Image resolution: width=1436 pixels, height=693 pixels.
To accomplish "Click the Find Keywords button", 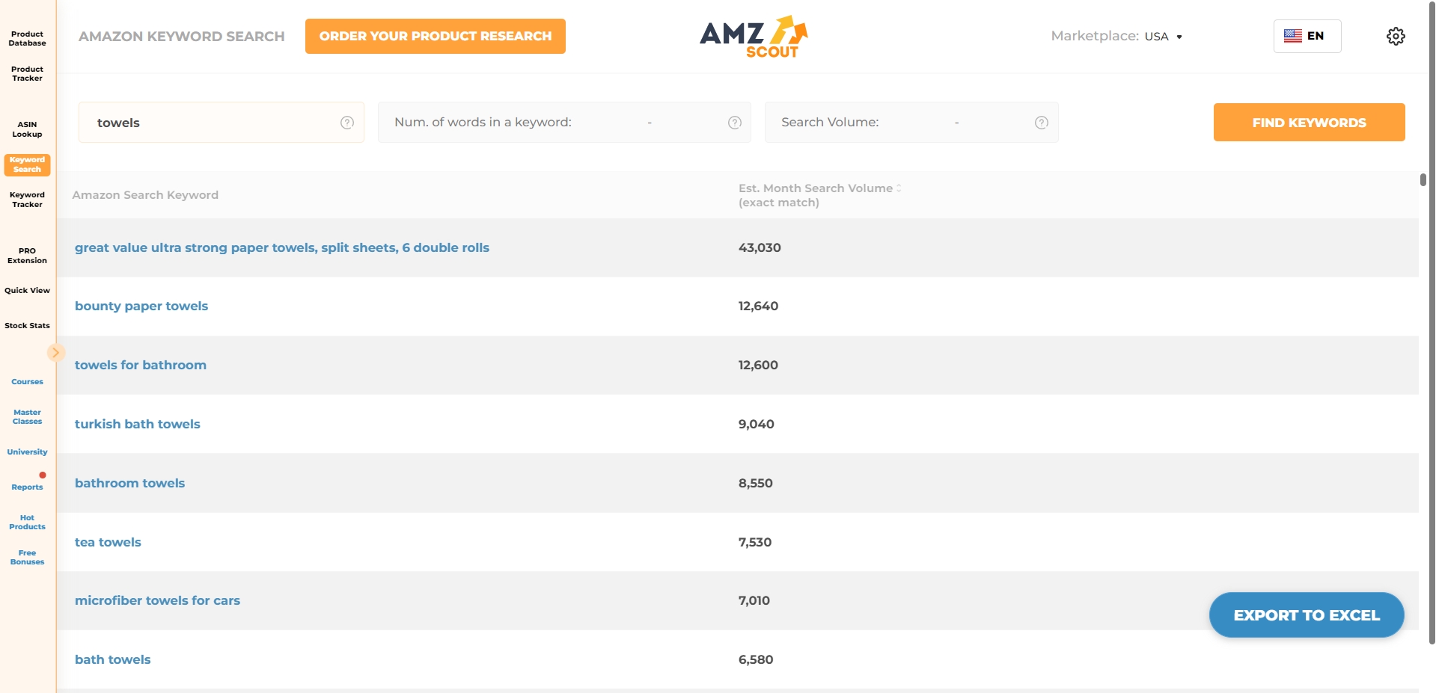I will [x=1309, y=123].
